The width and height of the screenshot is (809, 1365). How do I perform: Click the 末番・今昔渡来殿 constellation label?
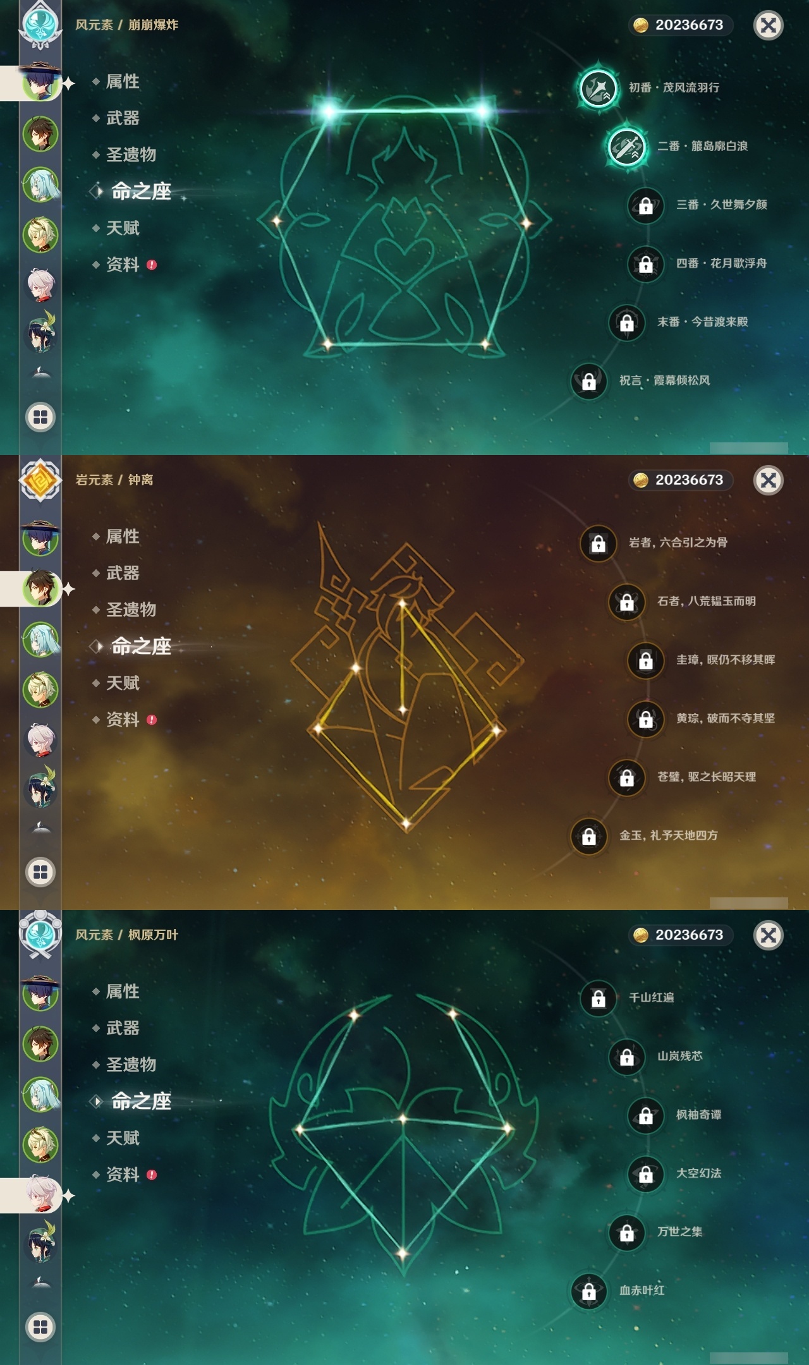click(703, 322)
